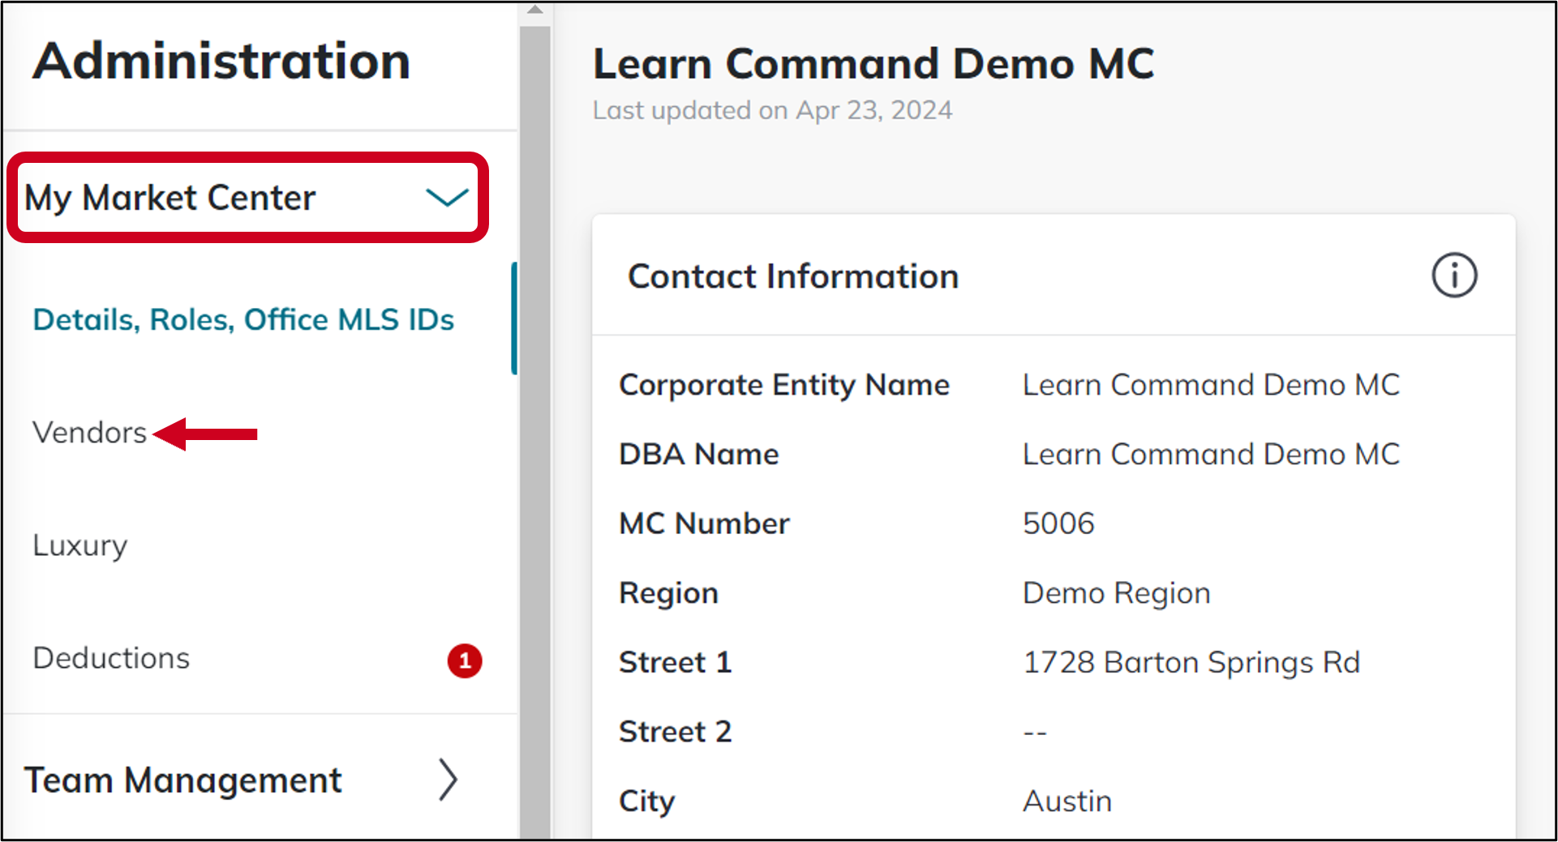Viewport: 1558px width, 842px height.
Task: Click the Street 1 label
Action: click(676, 663)
